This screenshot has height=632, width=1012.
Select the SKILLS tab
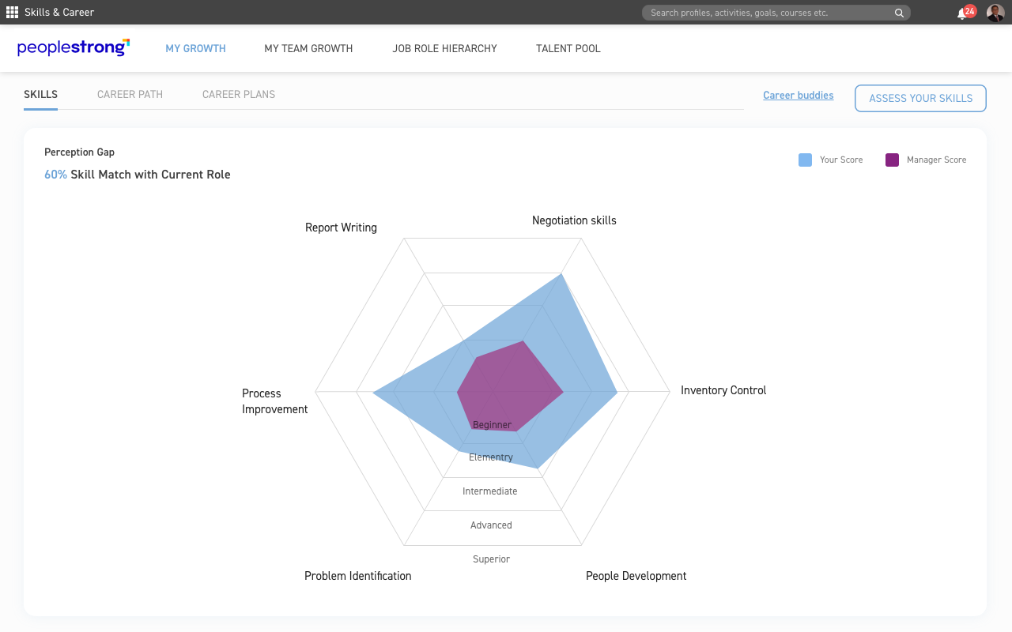(x=40, y=94)
